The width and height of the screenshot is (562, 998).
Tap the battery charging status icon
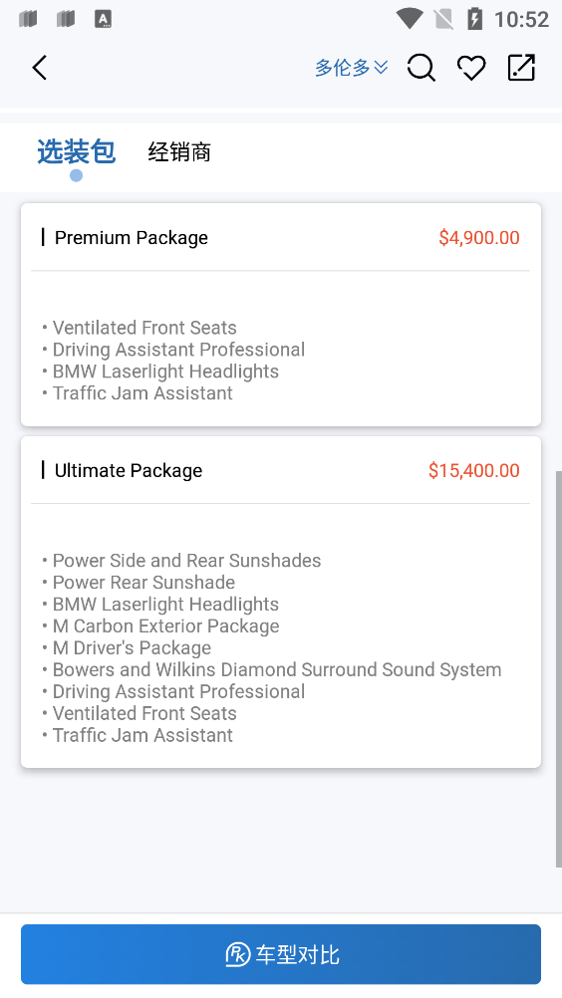point(474,19)
